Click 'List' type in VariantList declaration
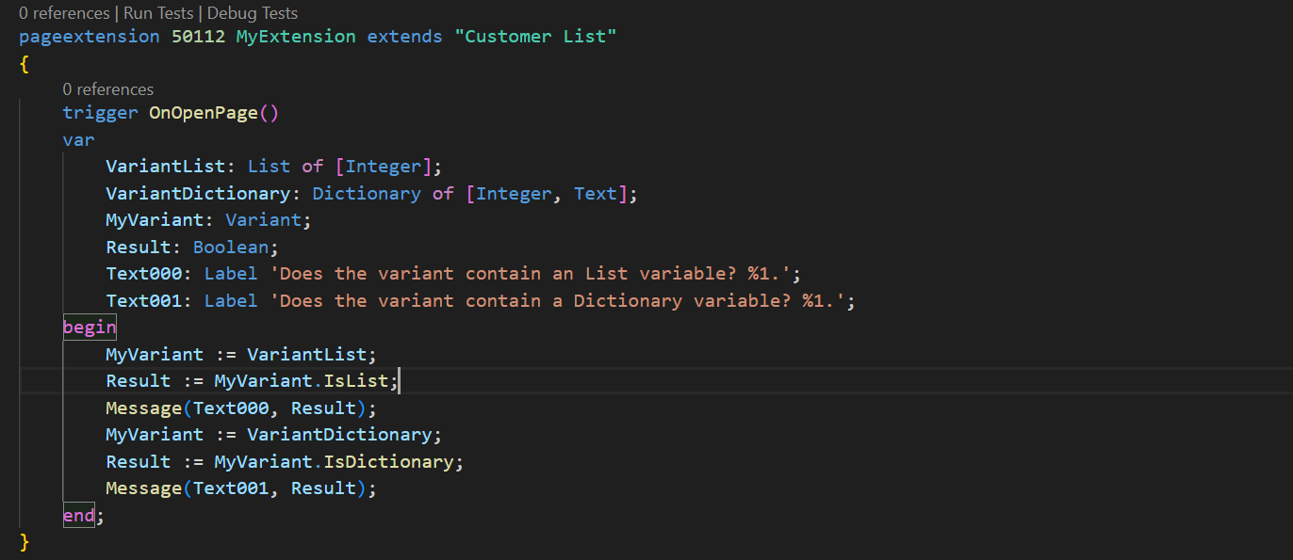The image size is (1293, 560). pos(269,167)
